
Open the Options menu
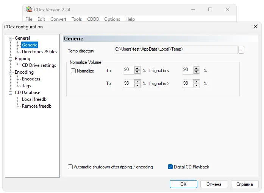[112, 19]
